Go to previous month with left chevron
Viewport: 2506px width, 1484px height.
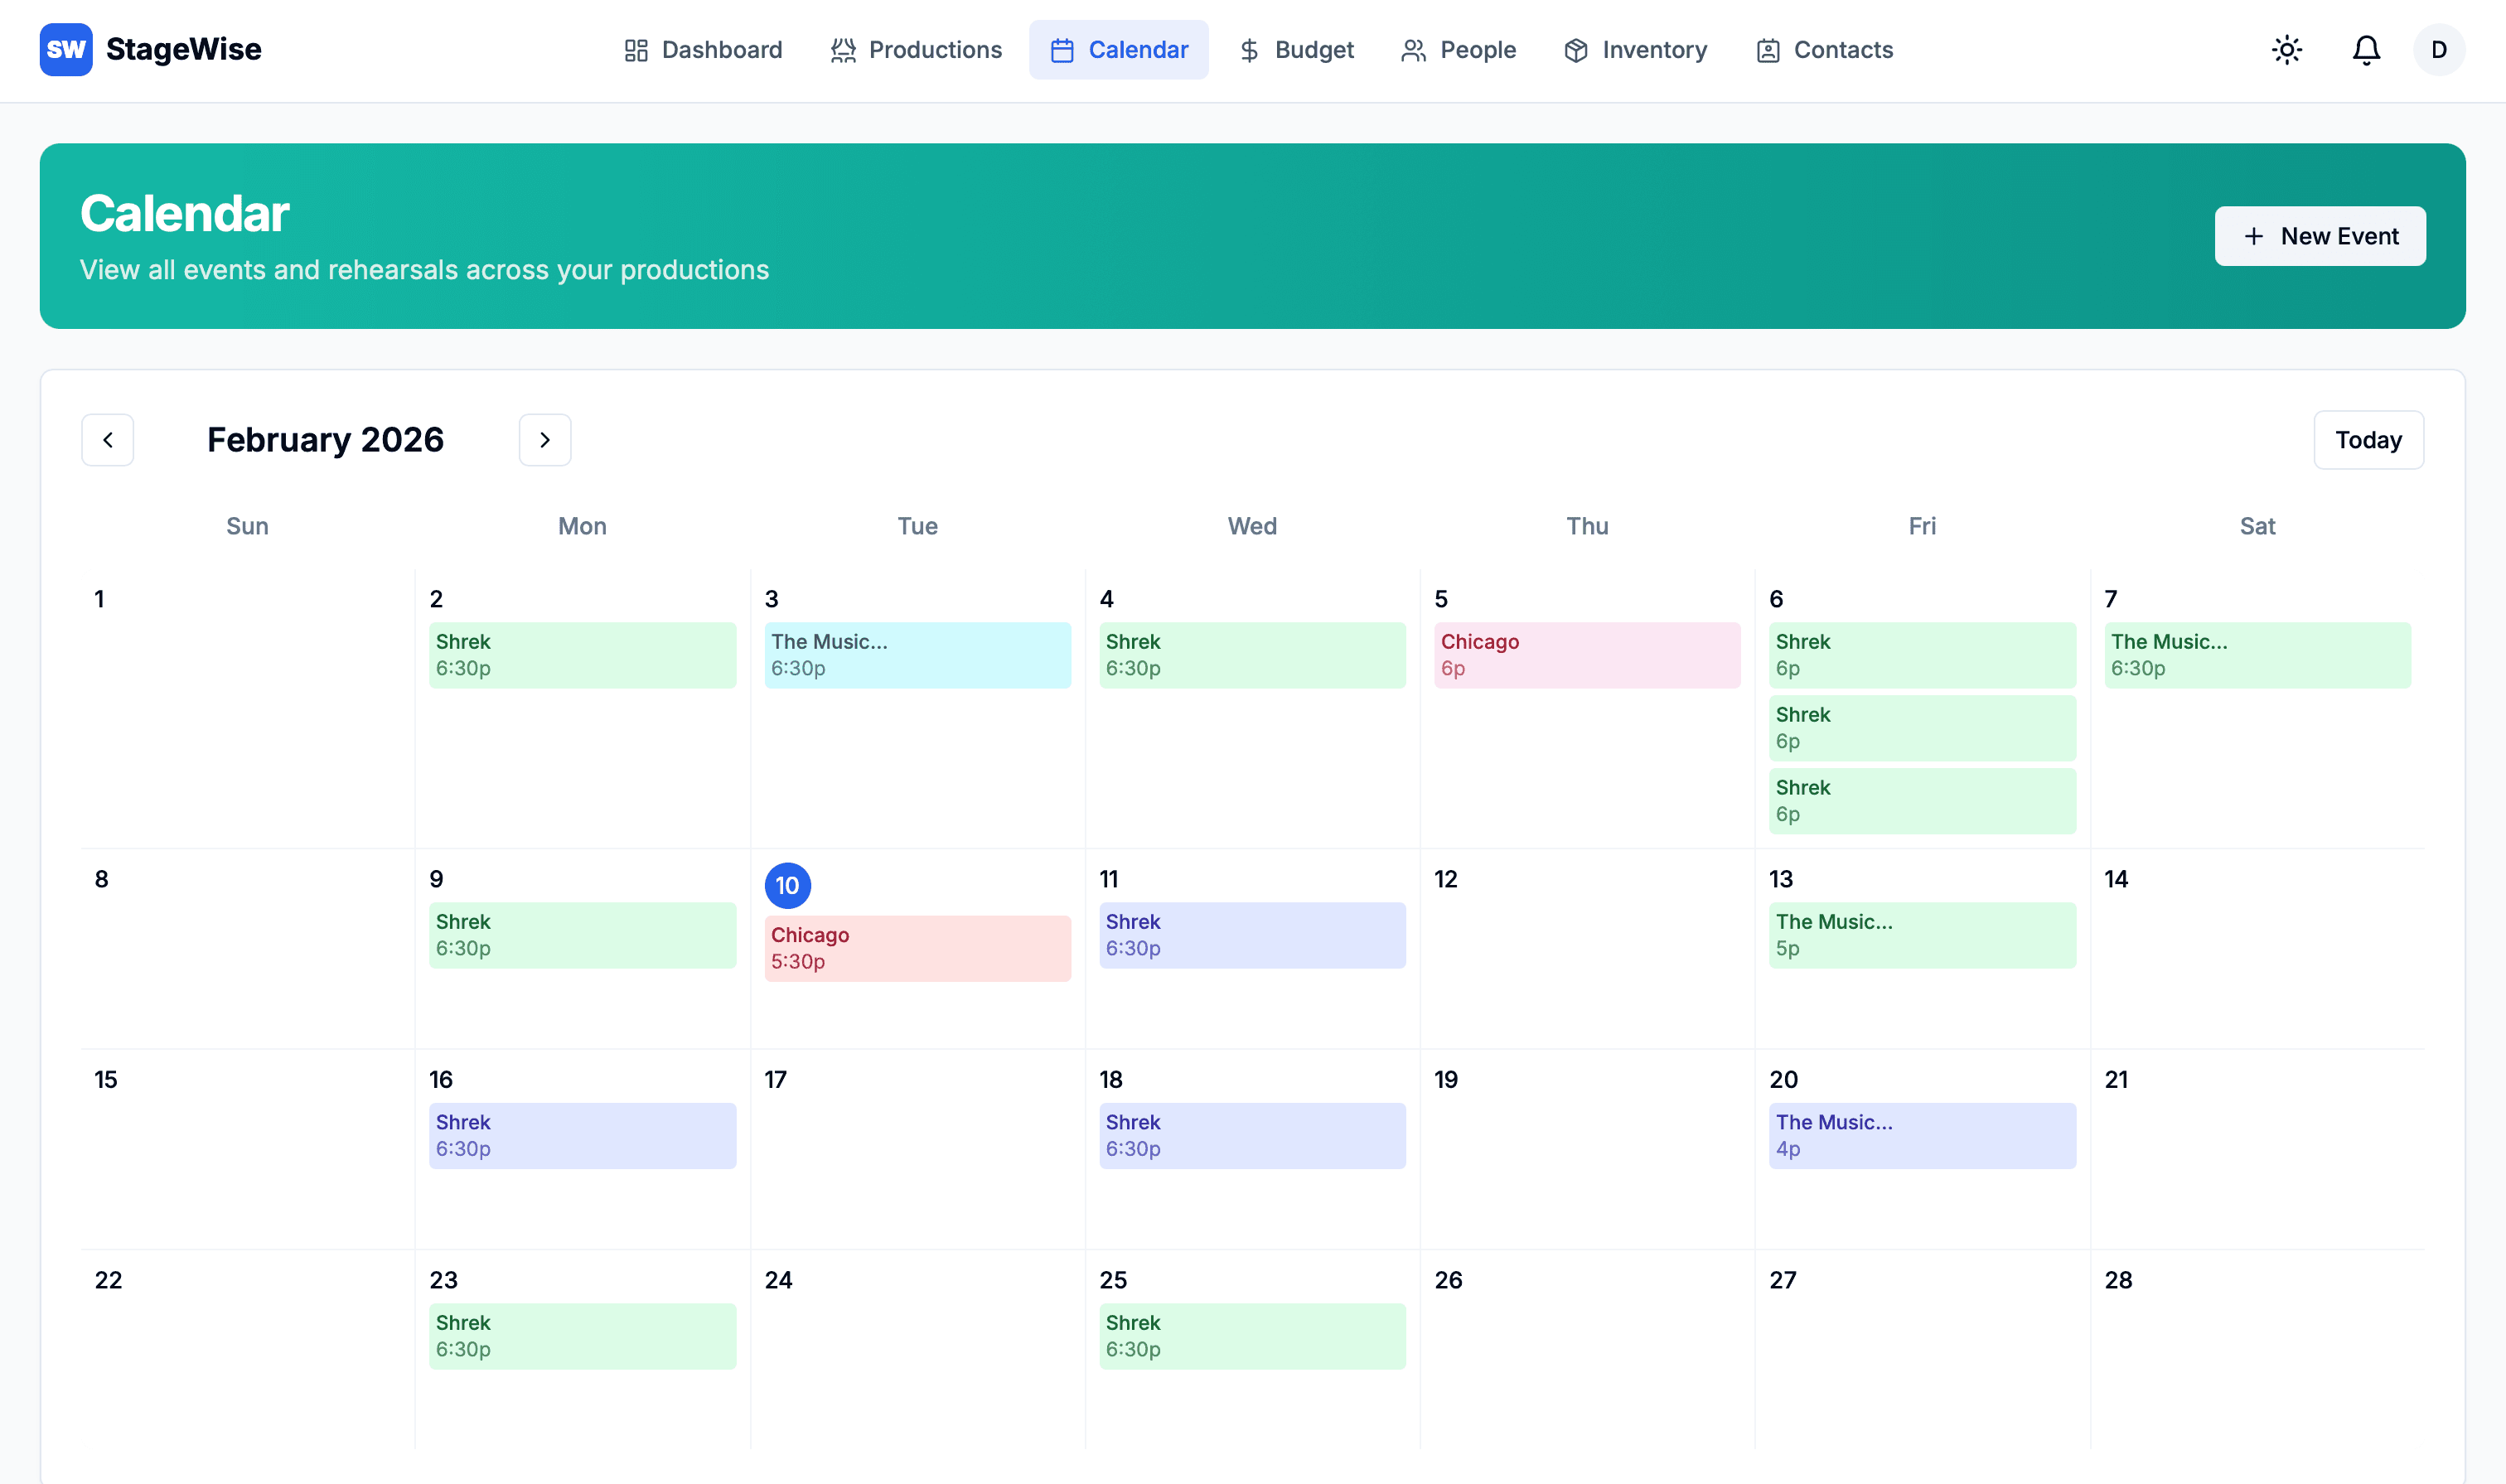108,440
